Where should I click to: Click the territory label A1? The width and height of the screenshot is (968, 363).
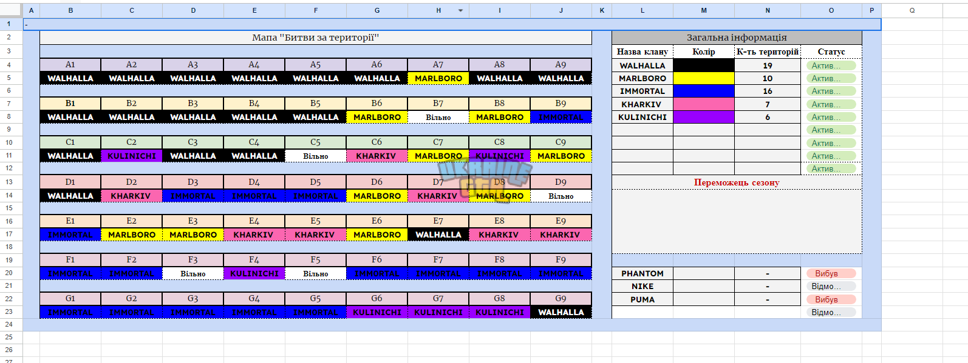pyautogui.click(x=70, y=65)
